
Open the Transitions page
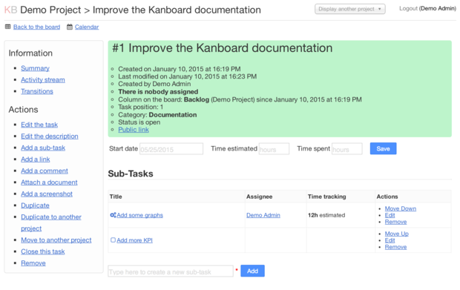(x=37, y=91)
